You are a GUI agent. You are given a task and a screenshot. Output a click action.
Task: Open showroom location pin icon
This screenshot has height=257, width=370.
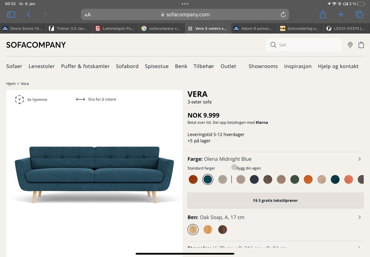[x=350, y=45]
